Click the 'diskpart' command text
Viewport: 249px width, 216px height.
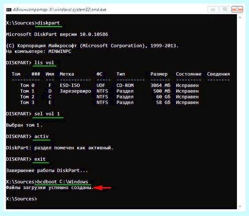[x=49, y=23]
